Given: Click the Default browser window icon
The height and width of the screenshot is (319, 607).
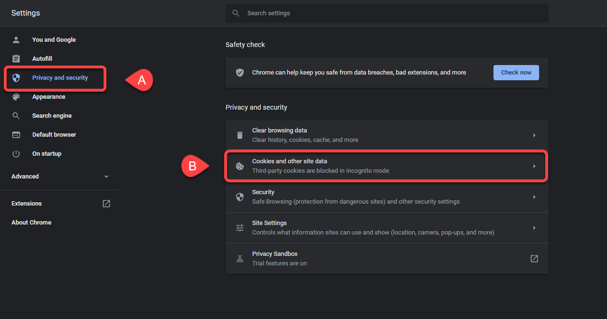Looking at the screenshot, I should (x=16, y=135).
